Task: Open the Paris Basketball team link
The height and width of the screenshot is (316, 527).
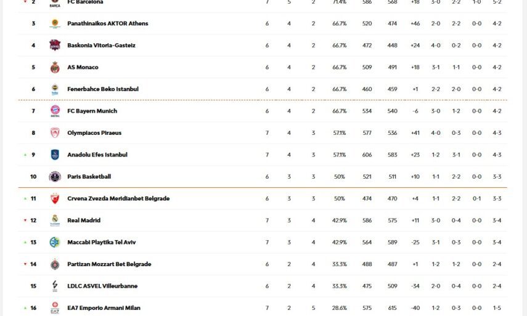Action: pyautogui.click(x=89, y=177)
